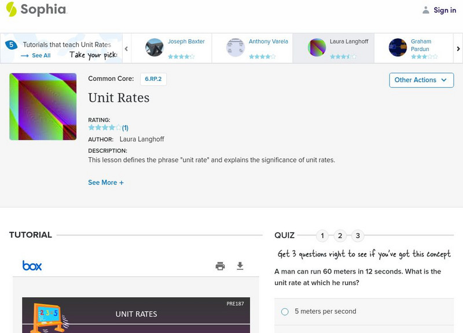463x333 pixels.
Task: Open Joseph Baxter's tutorial link
Action: pos(186,42)
